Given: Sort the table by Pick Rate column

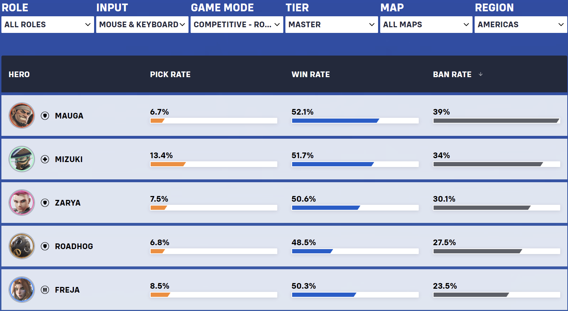Looking at the screenshot, I should [x=170, y=74].
